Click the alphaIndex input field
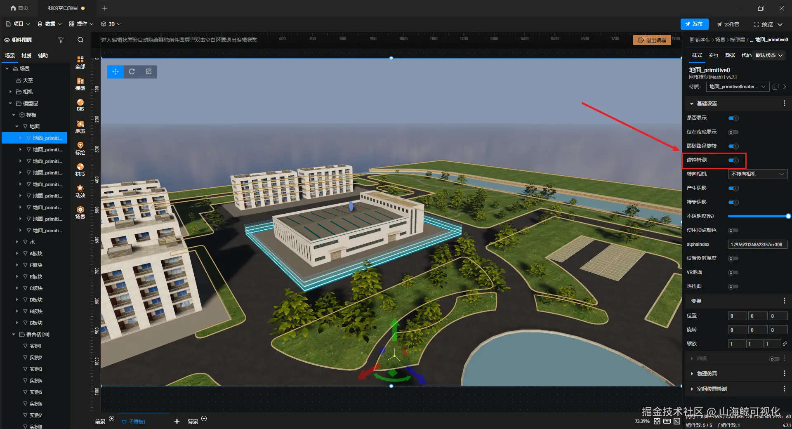Screen dimensions: 792x429 757,245
